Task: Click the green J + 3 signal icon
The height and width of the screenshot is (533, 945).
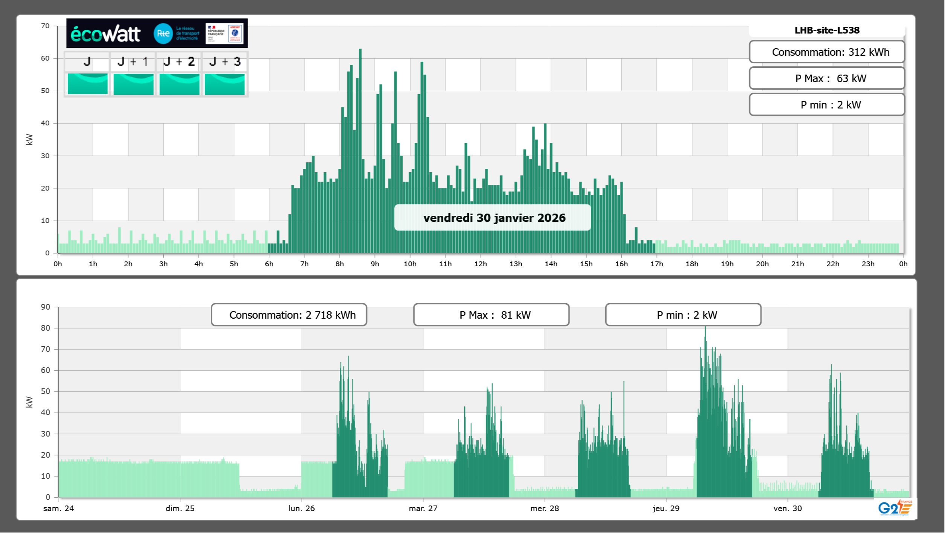Action: pyautogui.click(x=225, y=84)
